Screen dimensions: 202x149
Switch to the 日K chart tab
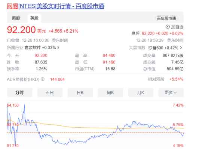coord(80,93)
